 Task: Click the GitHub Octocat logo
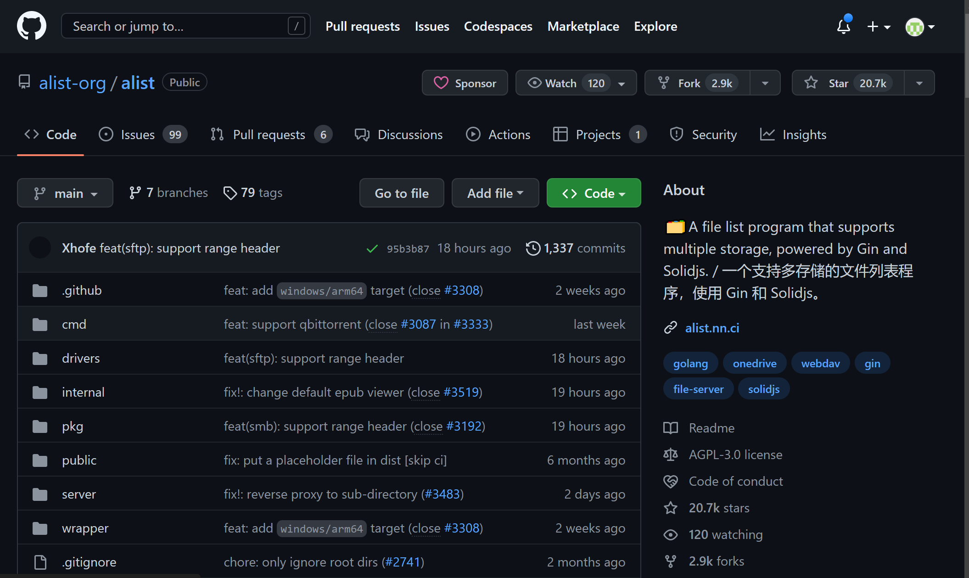point(31,26)
